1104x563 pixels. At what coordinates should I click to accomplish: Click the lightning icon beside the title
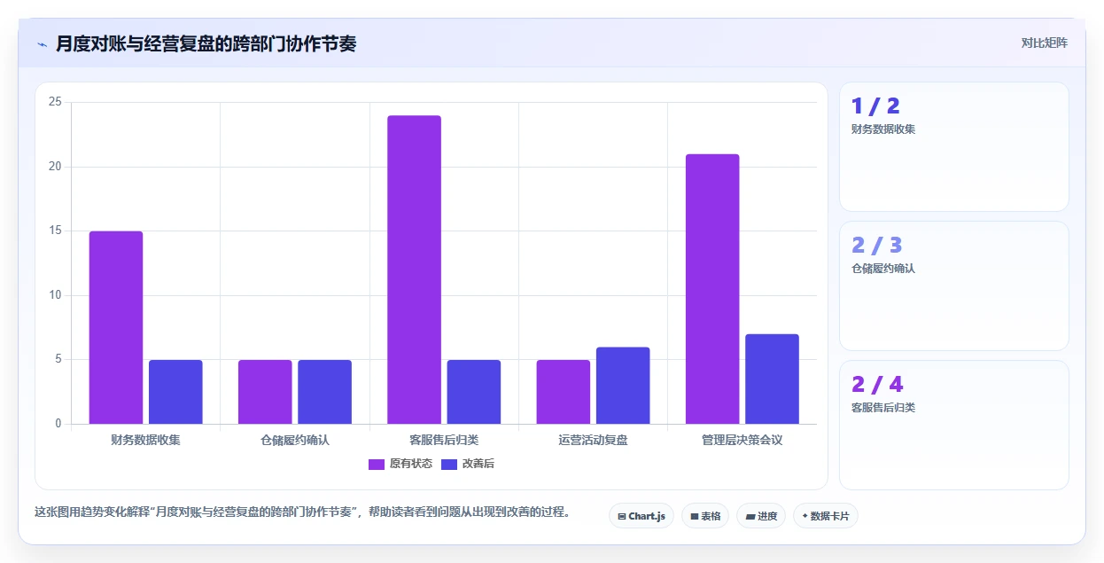(42, 44)
